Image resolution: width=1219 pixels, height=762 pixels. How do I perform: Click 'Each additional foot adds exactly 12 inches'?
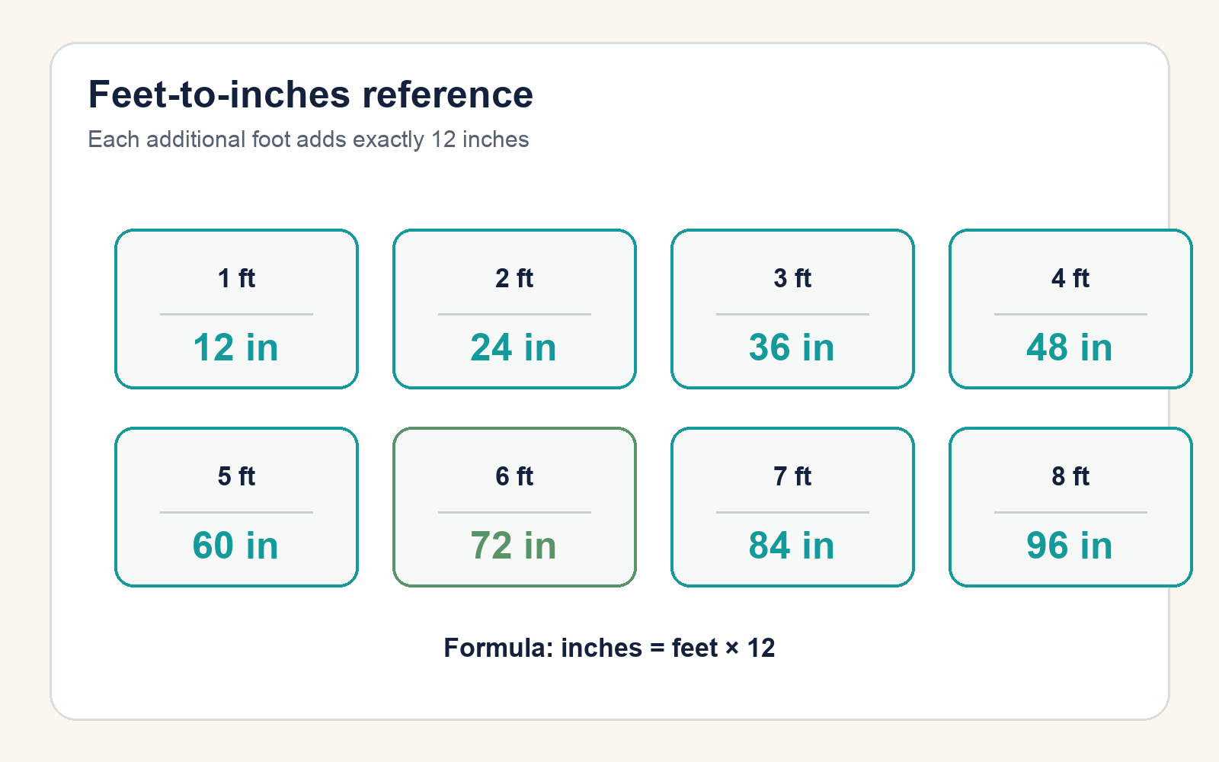309,139
